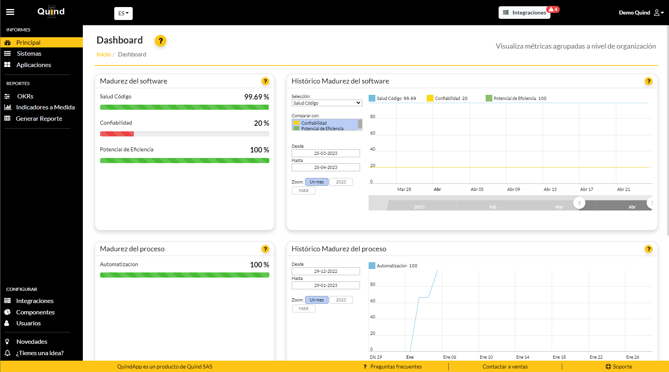669x372 pixels.
Task: Click the Quind logo
Action: [x=51, y=11]
